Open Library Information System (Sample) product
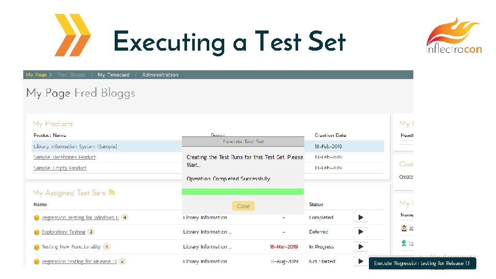Viewport: 496px width, 279px height. (x=75, y=147)
